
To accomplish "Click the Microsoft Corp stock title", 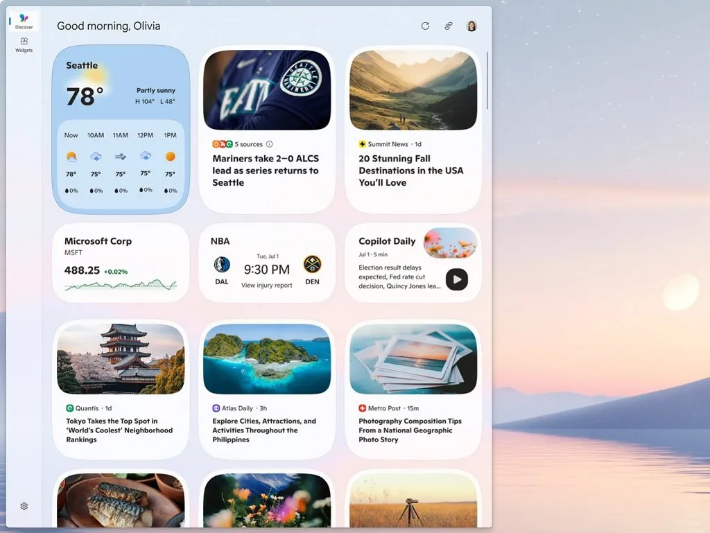I will point(98,241).
